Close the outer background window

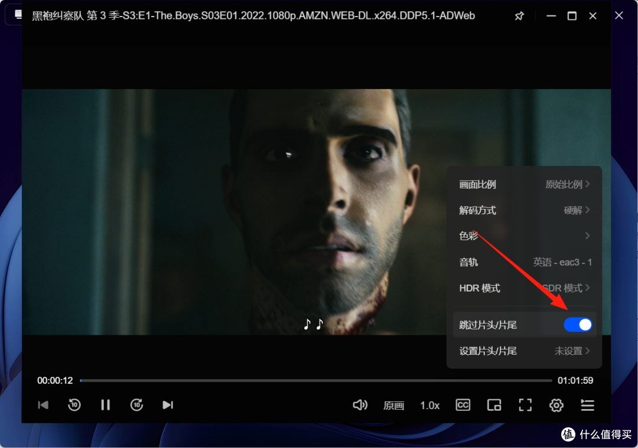tap(619, 15)
